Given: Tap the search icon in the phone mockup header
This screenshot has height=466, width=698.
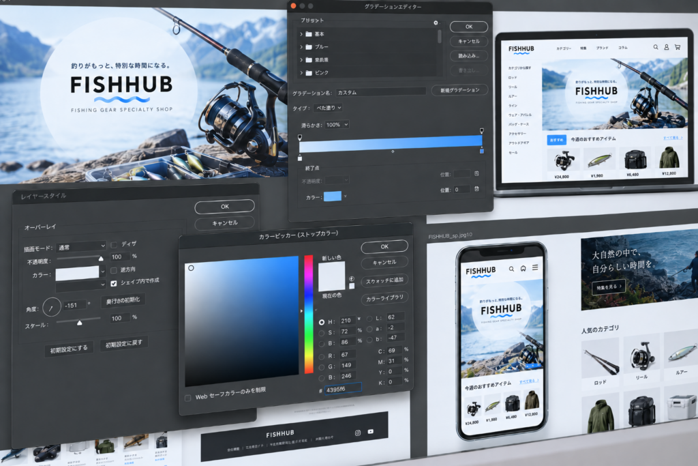Looking at the screenshot, I should [511, 269].
